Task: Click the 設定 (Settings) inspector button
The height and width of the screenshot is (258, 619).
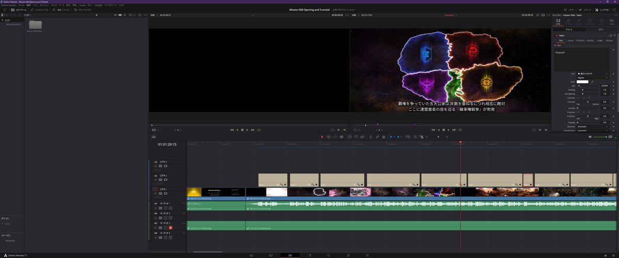Action: [x=601, y=29]
